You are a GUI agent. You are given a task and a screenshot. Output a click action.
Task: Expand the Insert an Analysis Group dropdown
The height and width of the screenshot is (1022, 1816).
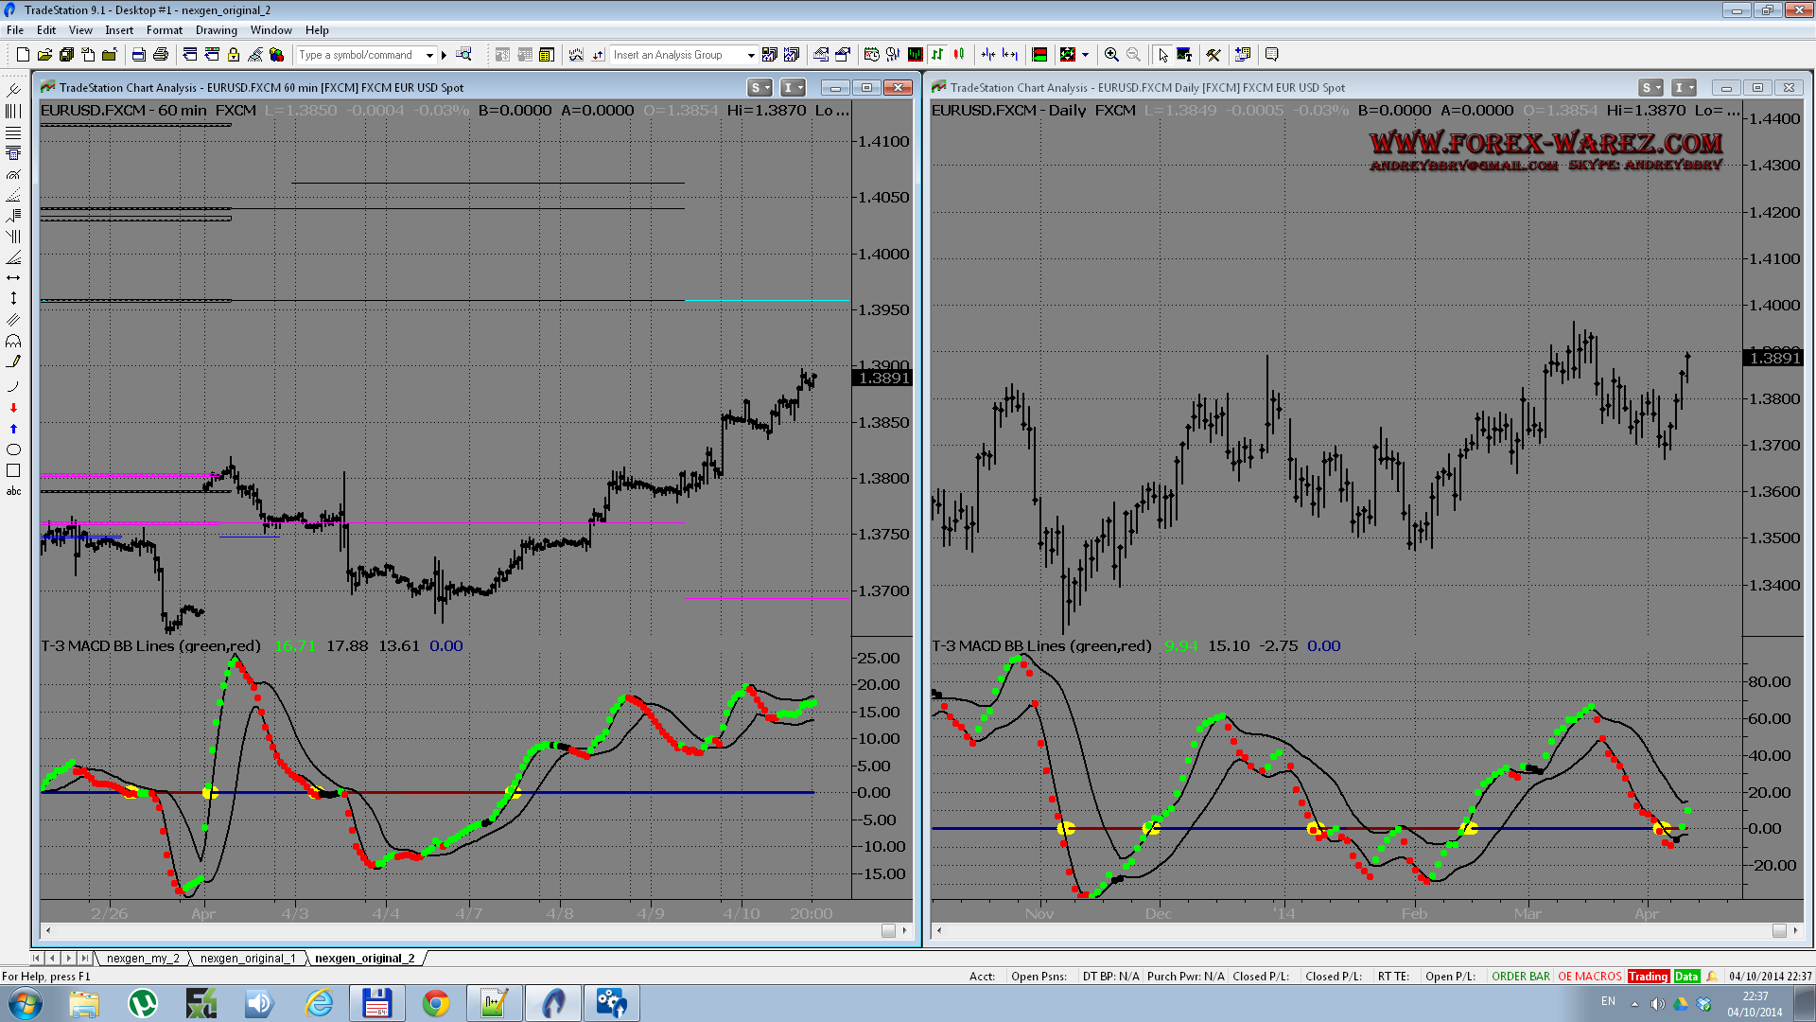tap(751, 55)
